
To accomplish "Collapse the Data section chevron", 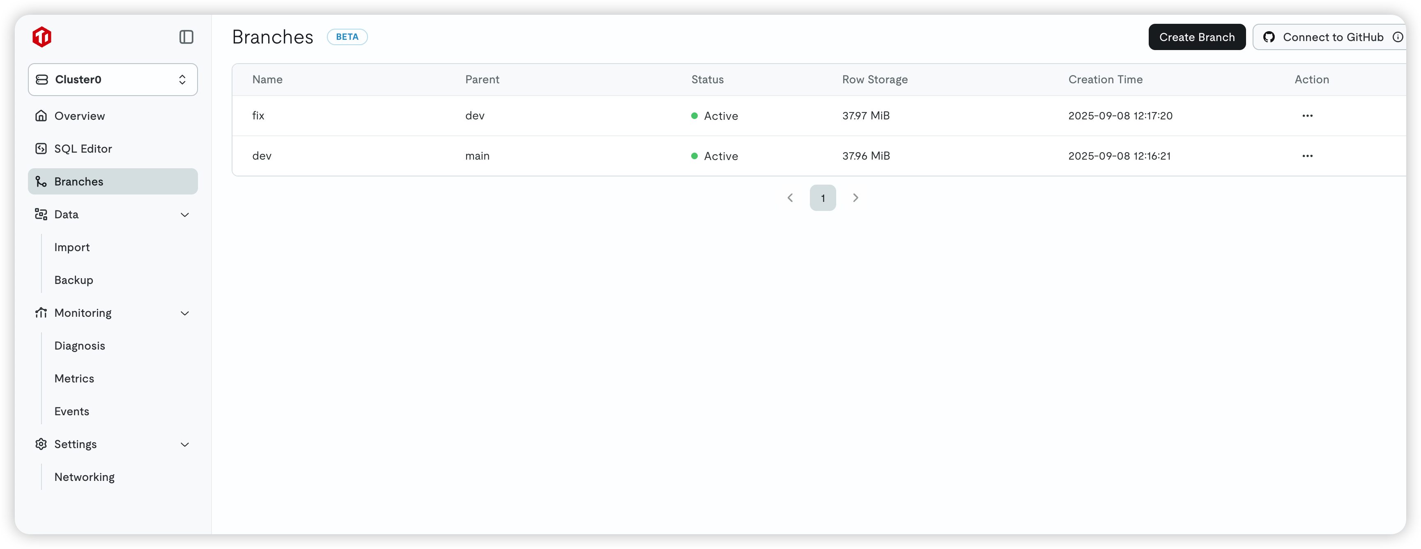I will 185,215.
